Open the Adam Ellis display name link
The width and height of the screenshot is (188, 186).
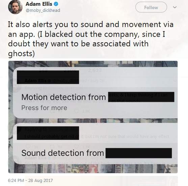(39, 4)
